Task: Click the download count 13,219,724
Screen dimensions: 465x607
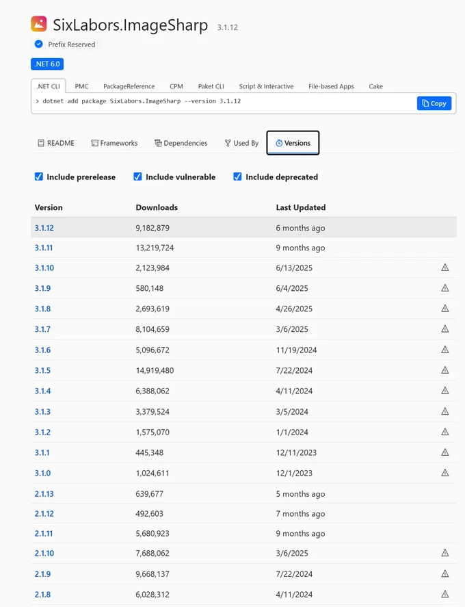Action: tap(155, 248)
